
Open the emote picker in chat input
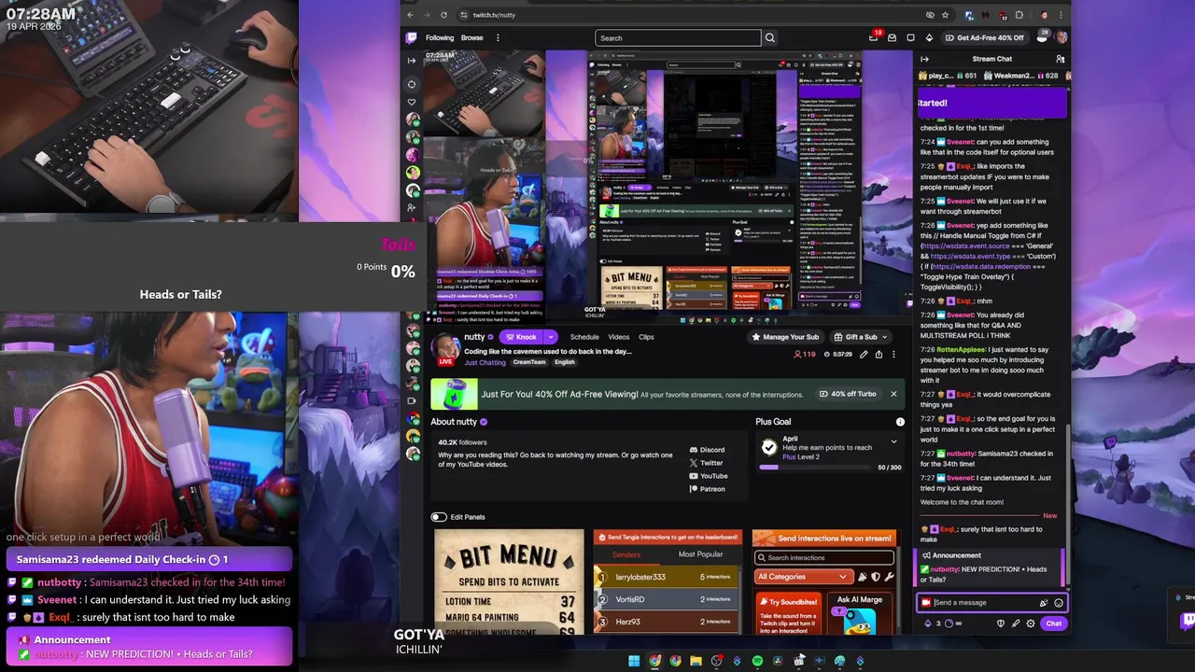(x=1058, y=603)
